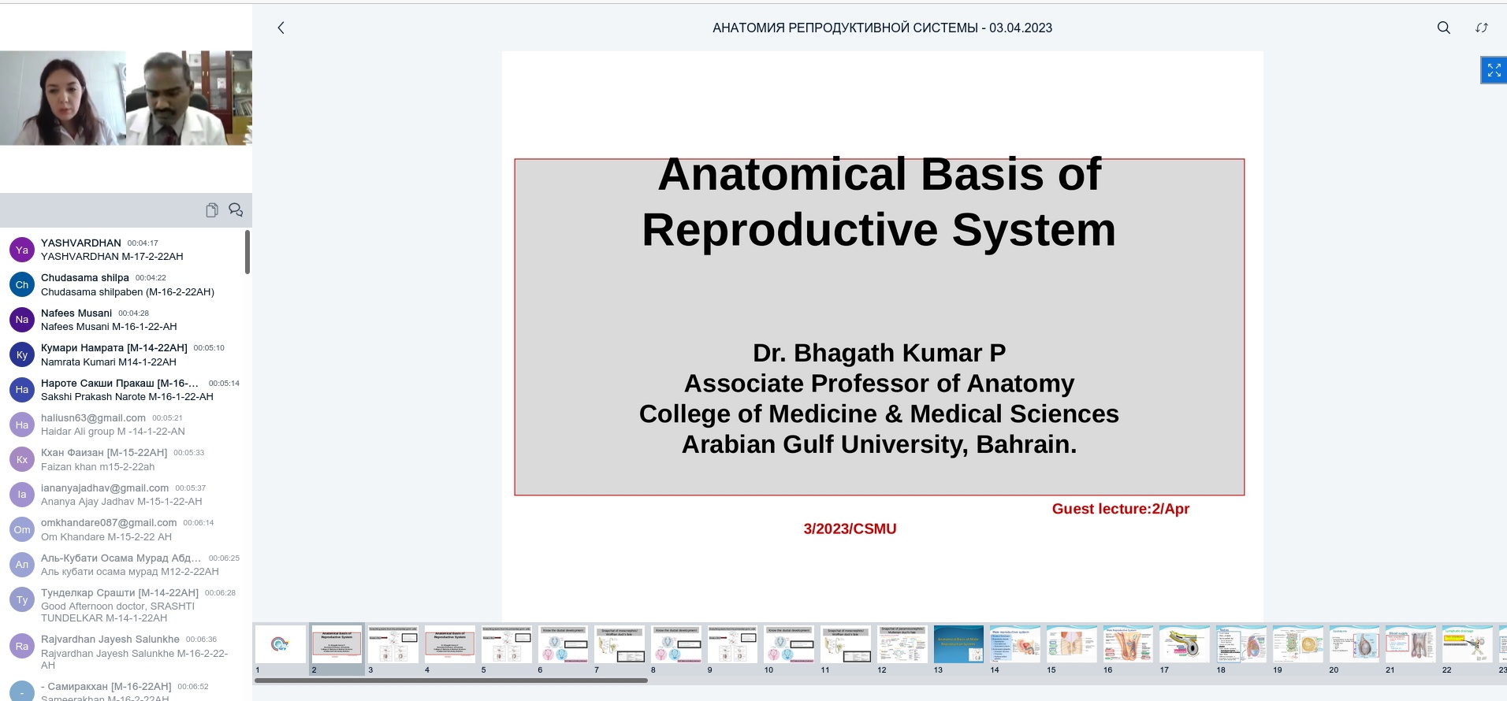Click message 'Аль кубати осама мурад M12-2-22AH'

point(130,571)
